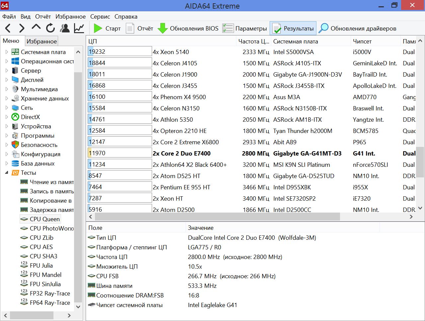
Task: Go forward with the right arrow toolbar icon
Action: [x=22, y=28]
